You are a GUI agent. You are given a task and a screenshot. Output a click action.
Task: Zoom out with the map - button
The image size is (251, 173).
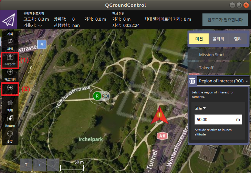53,165
